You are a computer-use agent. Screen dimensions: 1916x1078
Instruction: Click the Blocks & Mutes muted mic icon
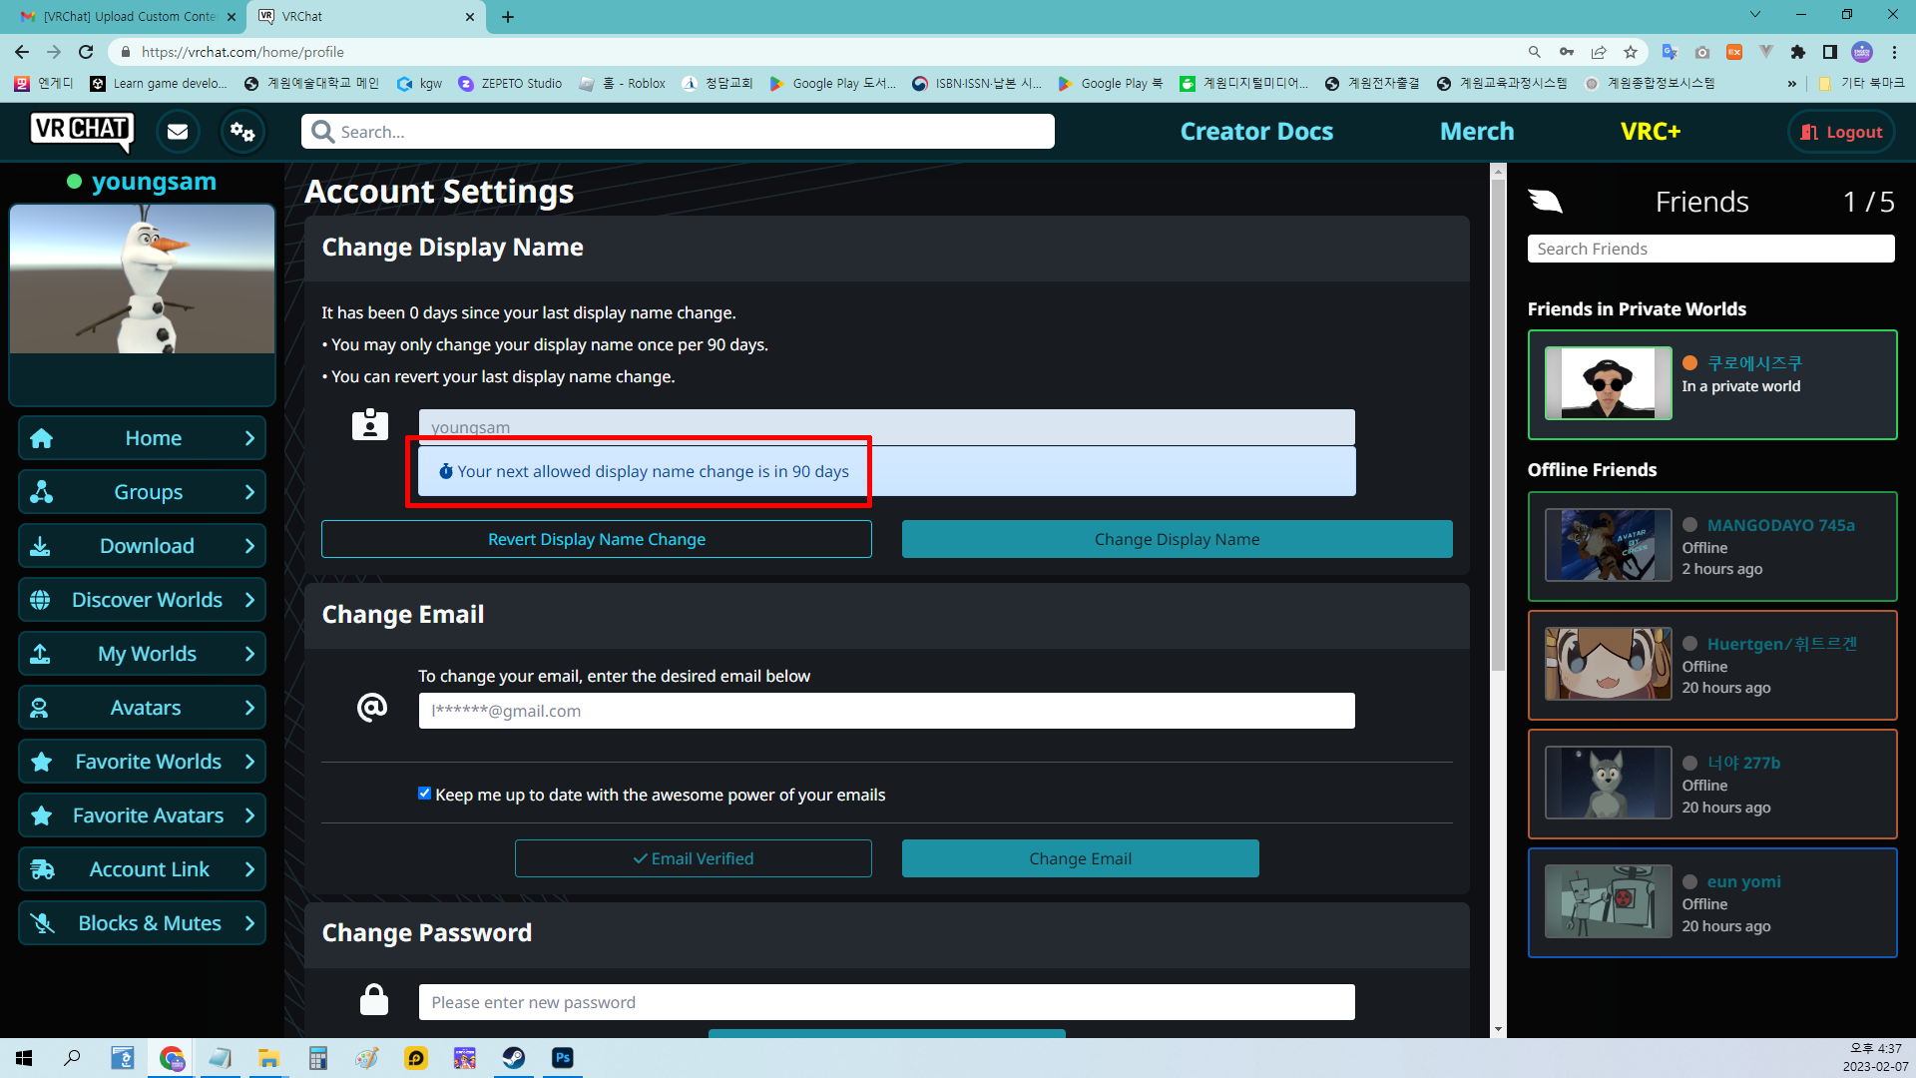(42, 923)
